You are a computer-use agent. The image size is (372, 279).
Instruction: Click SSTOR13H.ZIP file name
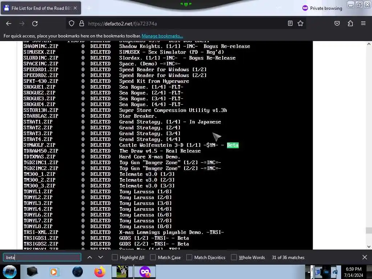point(41,110)
